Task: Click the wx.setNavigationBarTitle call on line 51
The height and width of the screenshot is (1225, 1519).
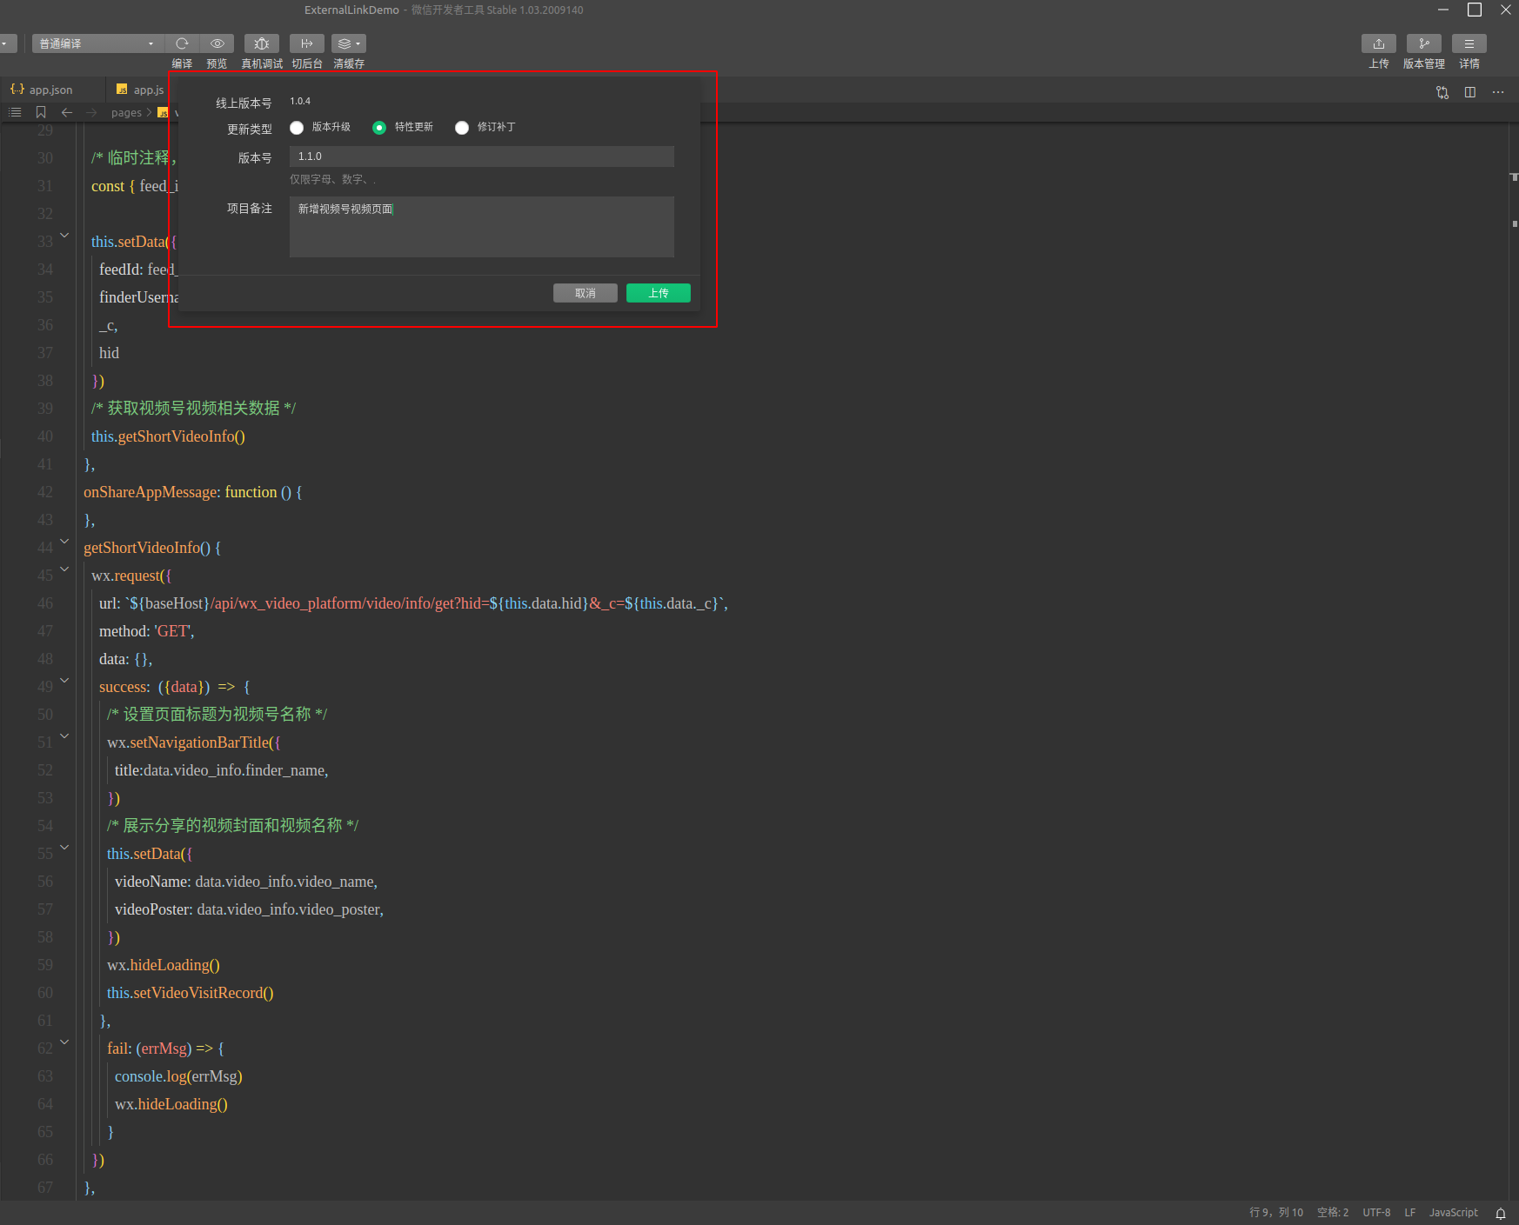Action: 193,742
